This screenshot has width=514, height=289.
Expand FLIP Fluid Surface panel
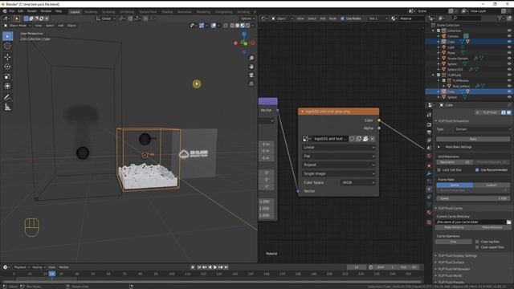[x=451, y=263]
